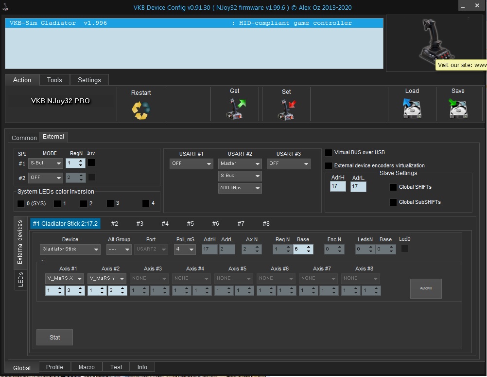Click the Get joystick icon
This screenshot has height=377, width=487.
(235, 108)
